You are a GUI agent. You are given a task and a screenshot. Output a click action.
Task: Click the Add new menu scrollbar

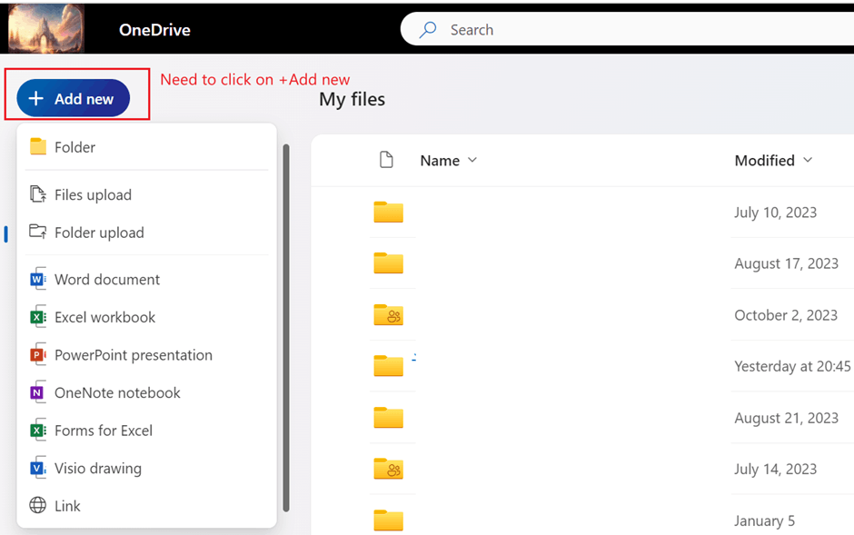click(286, 328)
